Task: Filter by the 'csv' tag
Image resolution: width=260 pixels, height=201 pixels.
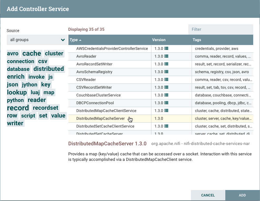Action: pyautogui.click(x=43, y=61)
